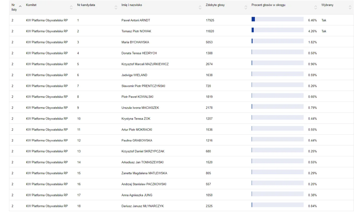This screenshot has width=354, height=212.
Task: Select candidate Arkadiusz Jan TOMASZEWSKI
Action: (x=142, y=162)
